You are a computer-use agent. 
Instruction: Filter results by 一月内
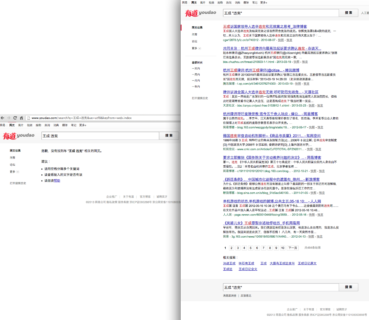pyautogui.click(x=196, y=81)
